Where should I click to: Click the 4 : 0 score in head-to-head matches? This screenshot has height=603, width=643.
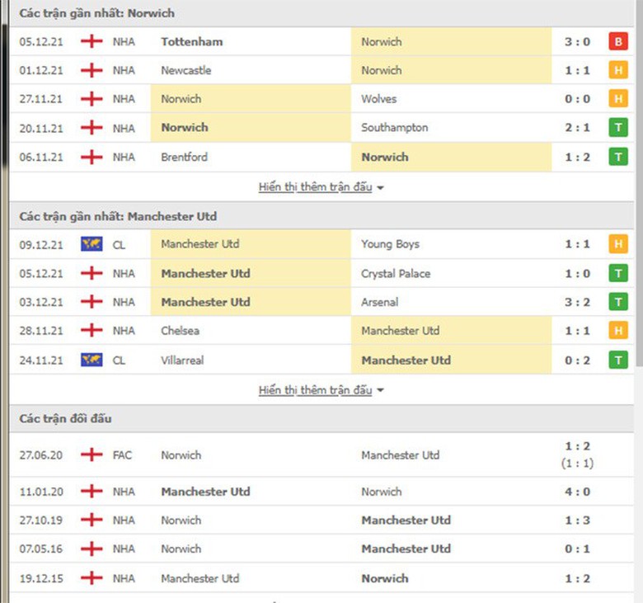tap(577, 492)
